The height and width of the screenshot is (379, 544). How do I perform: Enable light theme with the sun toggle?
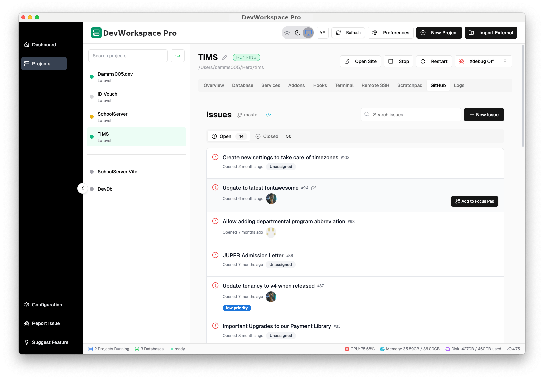click(287, 33)
